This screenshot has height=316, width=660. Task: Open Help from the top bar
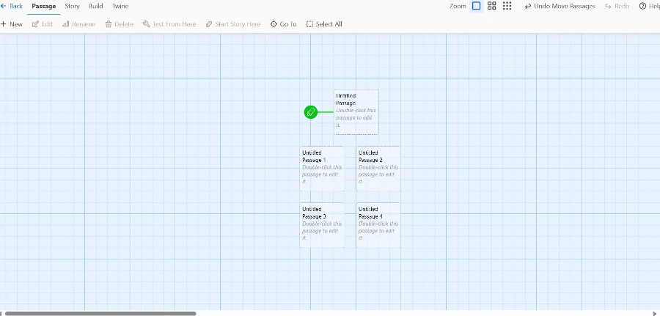tap(649, 6)
